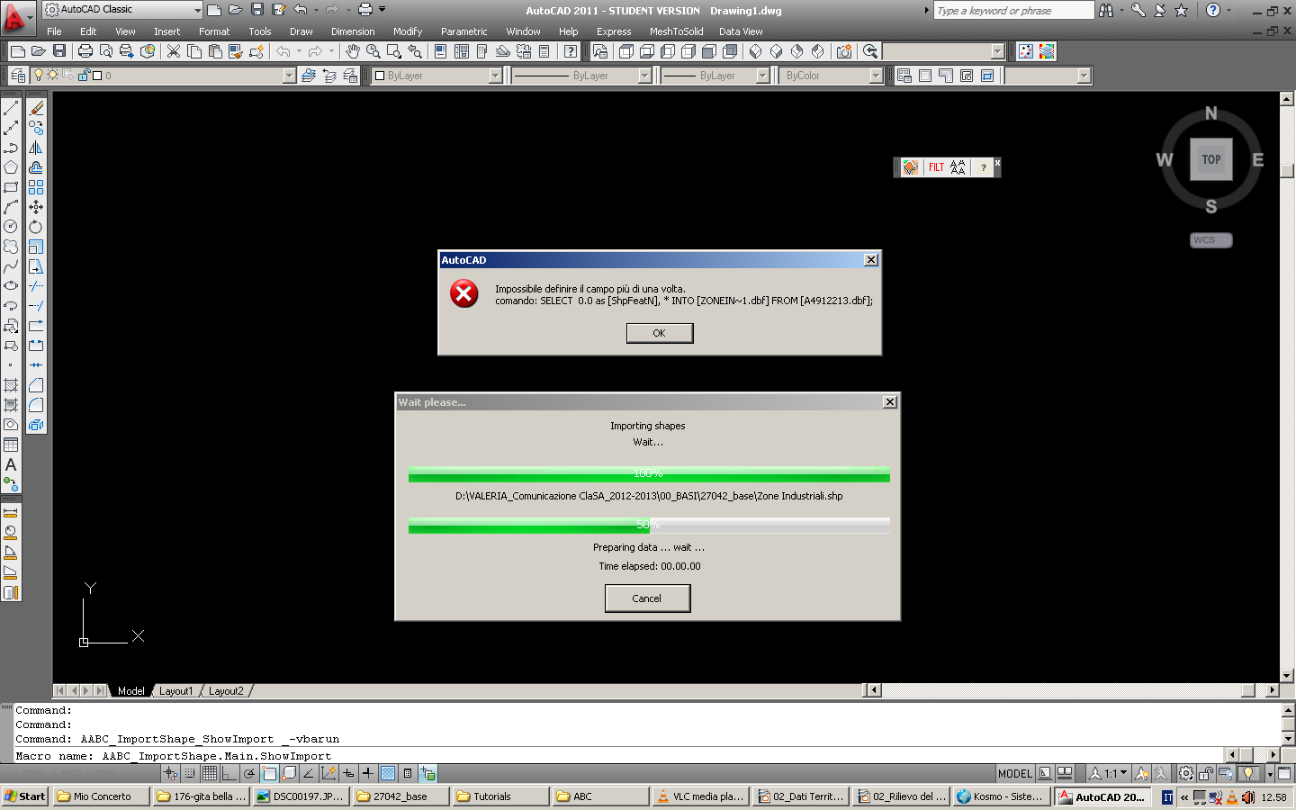Open the WCS coordinate system dropdown
Screen dimensions: 1296x810
(1211, 240)
